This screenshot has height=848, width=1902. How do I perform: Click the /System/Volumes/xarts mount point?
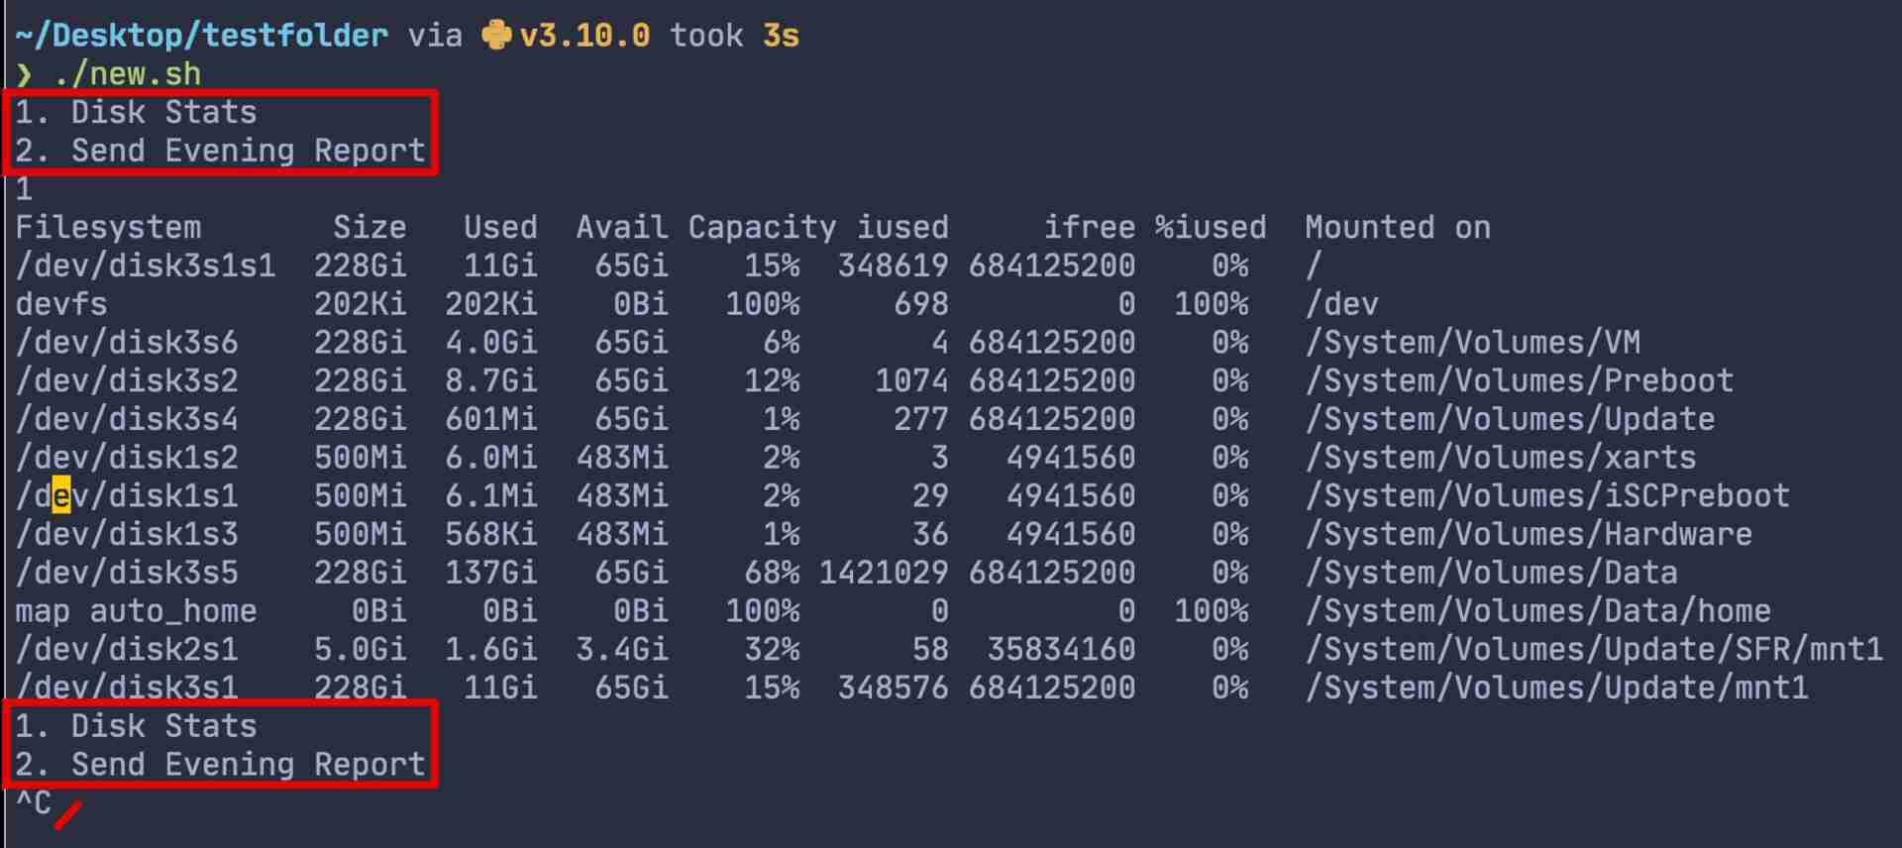click(x=1501, y=458)
